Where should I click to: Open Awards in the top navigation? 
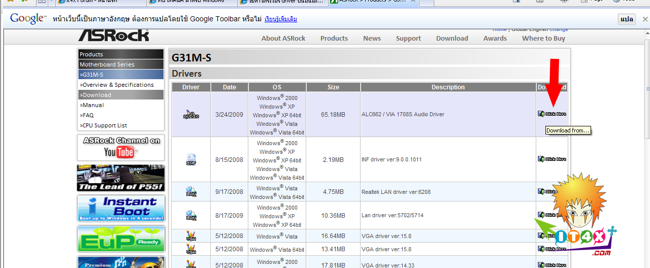point(495,39)
